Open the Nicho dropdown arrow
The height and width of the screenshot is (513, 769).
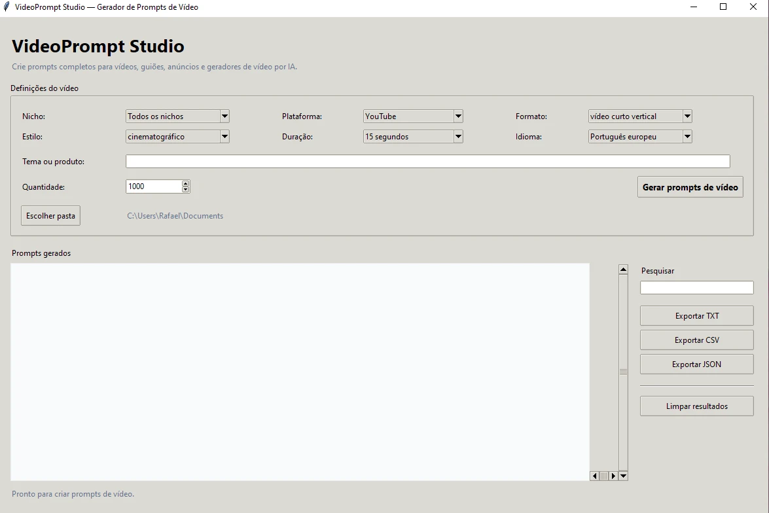pyautogui.click(x=224, y=116)
